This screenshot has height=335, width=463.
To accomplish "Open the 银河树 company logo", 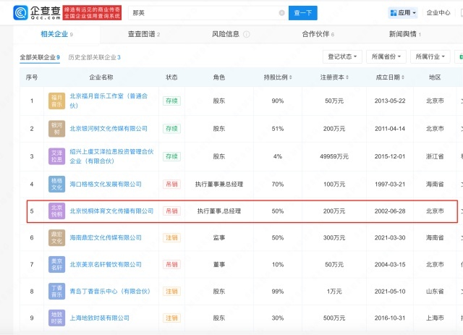I will point(56,129).
